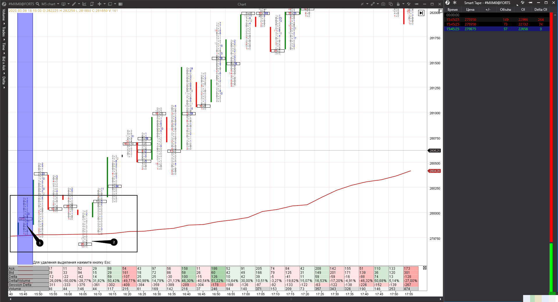Add an indicator via the line-chart icon
558x302 pixels.
pyautogui.click(x=85, y=4)
